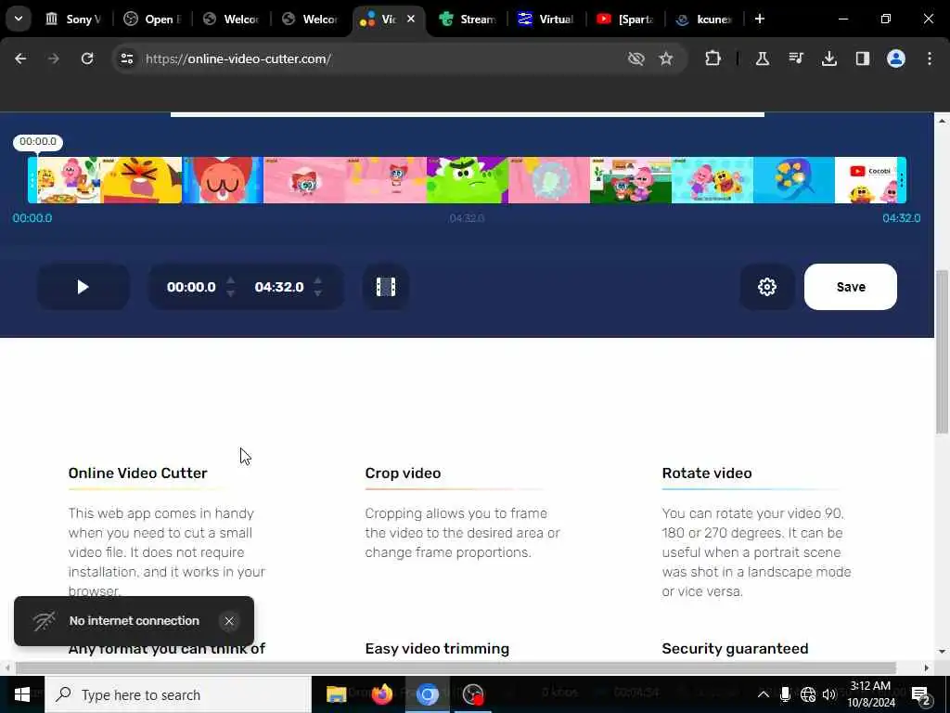View site information icon in address bar

(x=127, y=58)
